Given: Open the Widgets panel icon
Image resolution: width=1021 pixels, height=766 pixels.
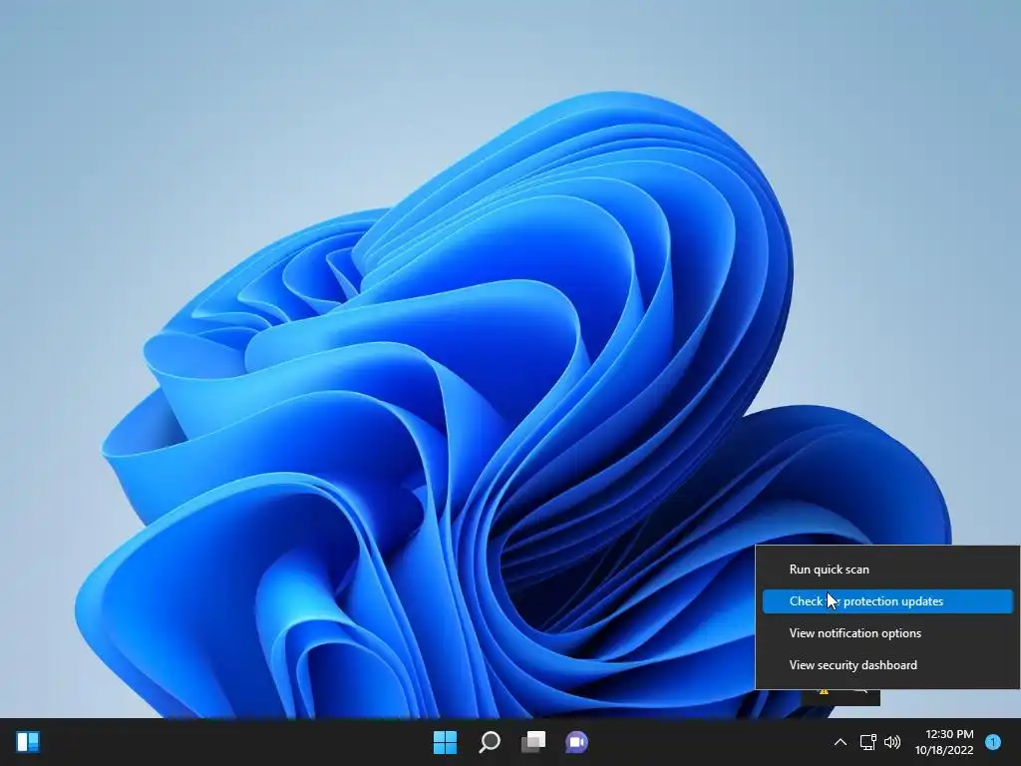Looking at the screenshot, I should click(x=28, y=742).
